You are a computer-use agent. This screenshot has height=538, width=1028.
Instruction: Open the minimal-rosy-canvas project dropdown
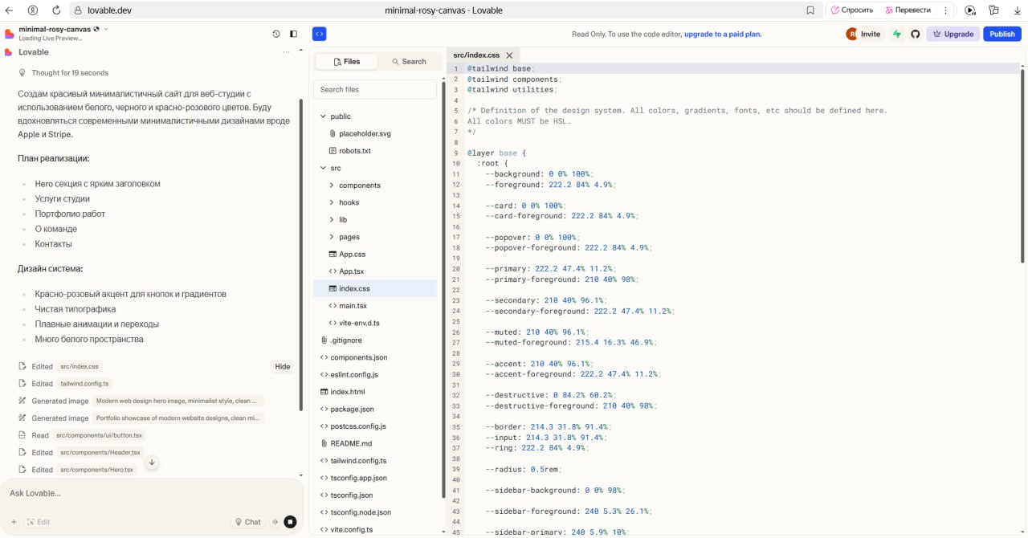point(106,29)
